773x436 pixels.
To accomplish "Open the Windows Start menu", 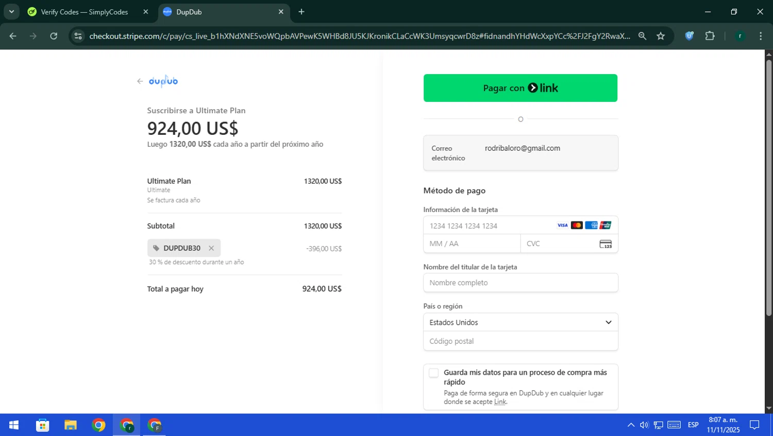I will pos(14,425).
